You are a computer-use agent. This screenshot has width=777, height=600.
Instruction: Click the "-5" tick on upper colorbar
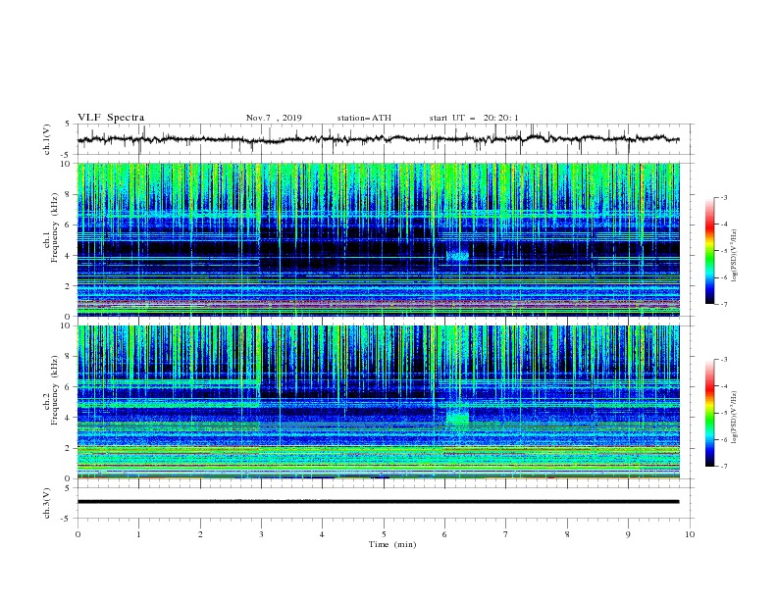pyautogui.click(x=723, y=251)
